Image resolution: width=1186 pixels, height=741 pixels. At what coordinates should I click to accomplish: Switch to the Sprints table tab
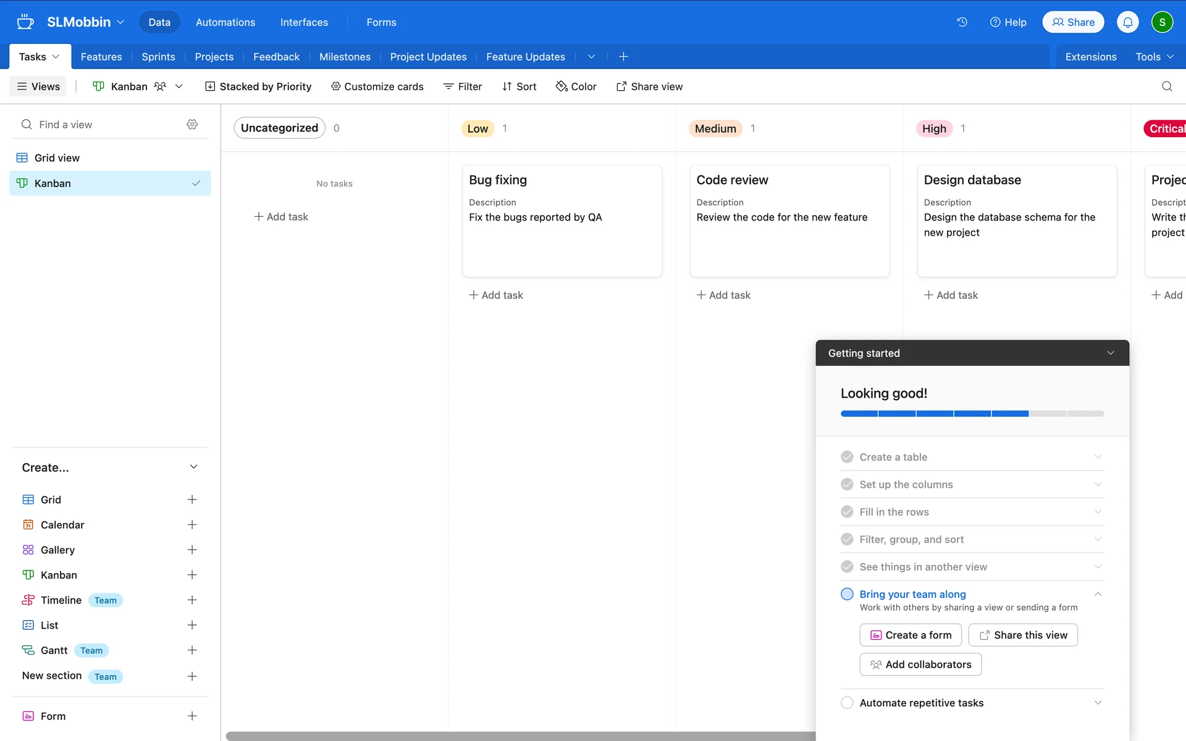(158, 57)
